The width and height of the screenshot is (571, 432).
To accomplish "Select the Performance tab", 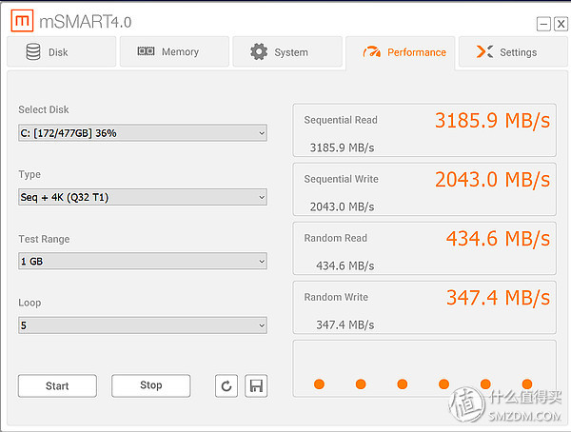I will pos(401,52).
